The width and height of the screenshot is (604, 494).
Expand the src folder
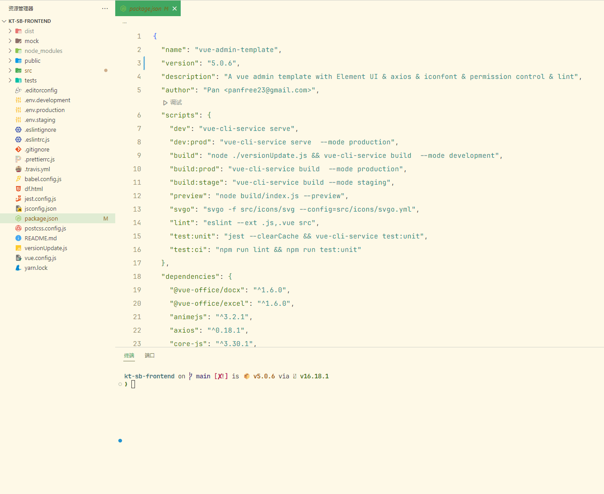[10, 70]
